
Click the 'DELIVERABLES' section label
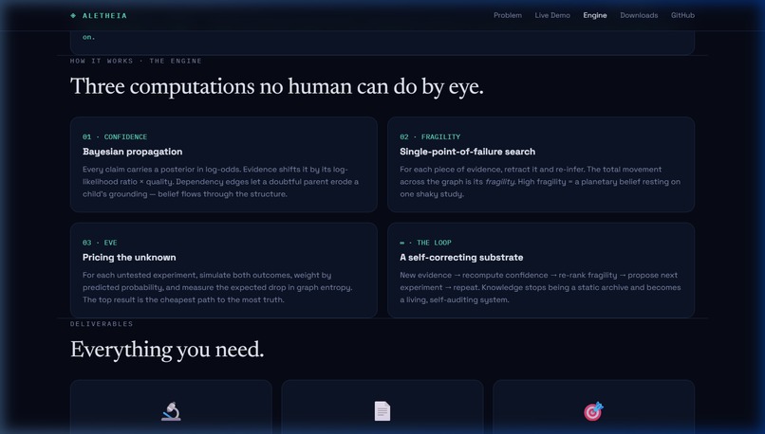pyautogui.click(x=102, y=324)
